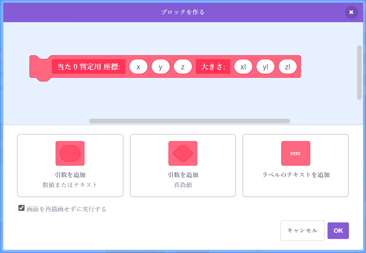Select the z argument field in the block
Screen dimensions: 366x253
pos(182,67)
